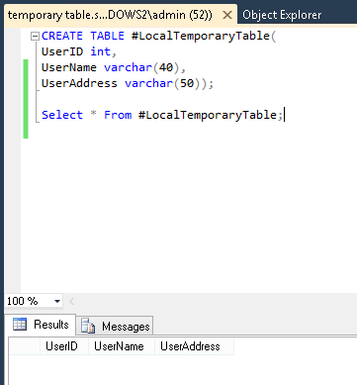357x385 pixels.
Task: Open the Results tab
Action: point(41,325)
